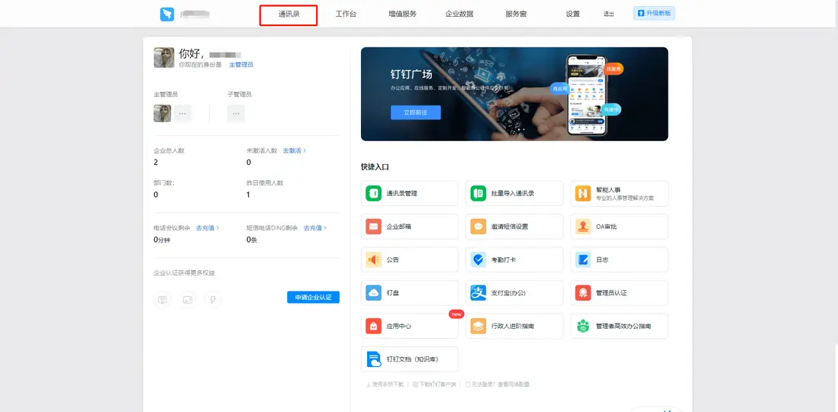Viewport: 838px width, 412px height.
Task: Click the 企业认证获得更多权益 text
Action: point(185,273)
